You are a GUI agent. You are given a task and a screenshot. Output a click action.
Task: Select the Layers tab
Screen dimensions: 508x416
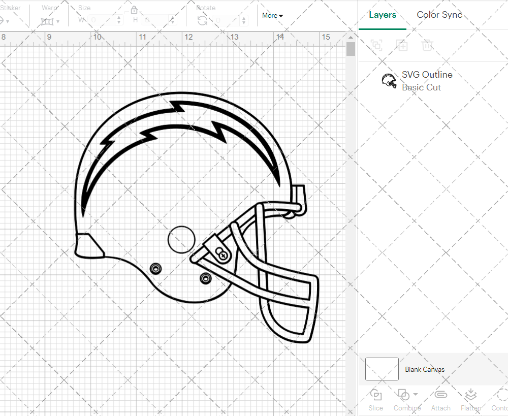[383, 15]
